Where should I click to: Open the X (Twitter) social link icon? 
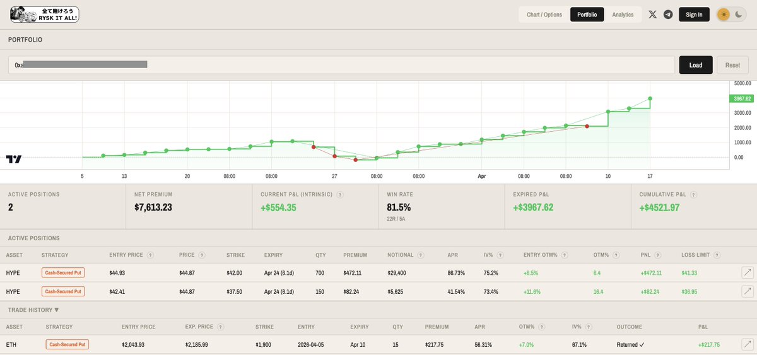(x=653, y=15)
